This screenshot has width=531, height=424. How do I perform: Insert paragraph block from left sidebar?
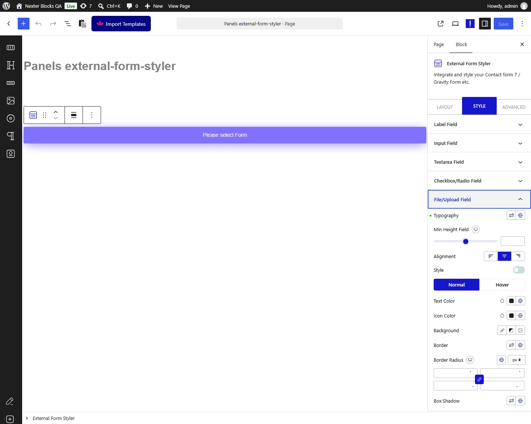(x=11, y=136)
